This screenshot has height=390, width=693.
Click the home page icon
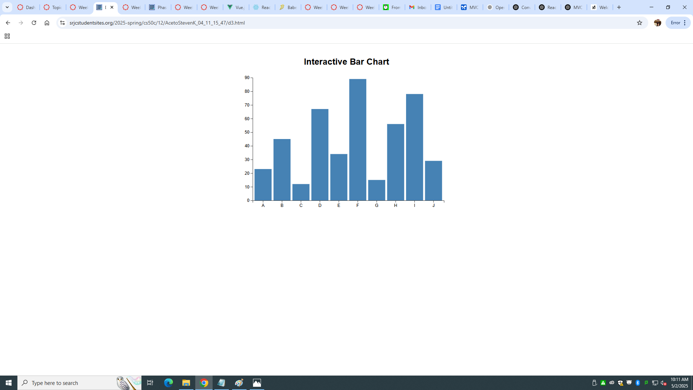tap(47, 23)
